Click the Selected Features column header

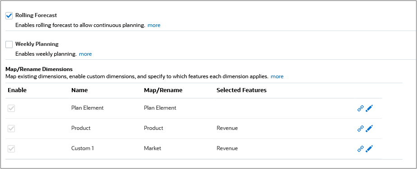coord(241,90)
